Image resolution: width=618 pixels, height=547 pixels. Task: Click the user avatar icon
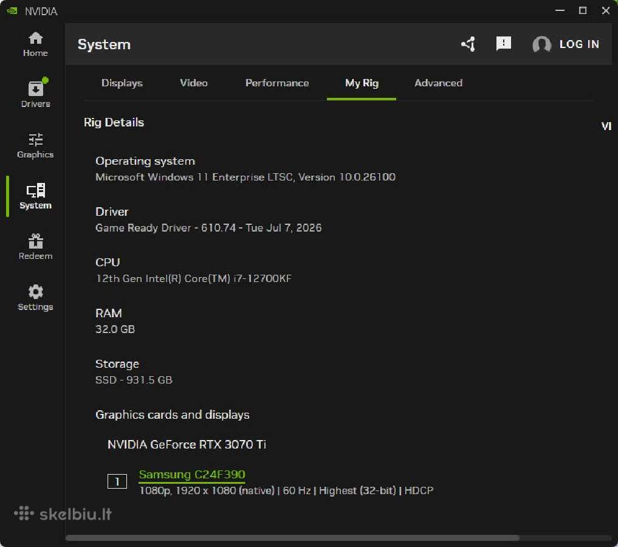pos(541,44)
